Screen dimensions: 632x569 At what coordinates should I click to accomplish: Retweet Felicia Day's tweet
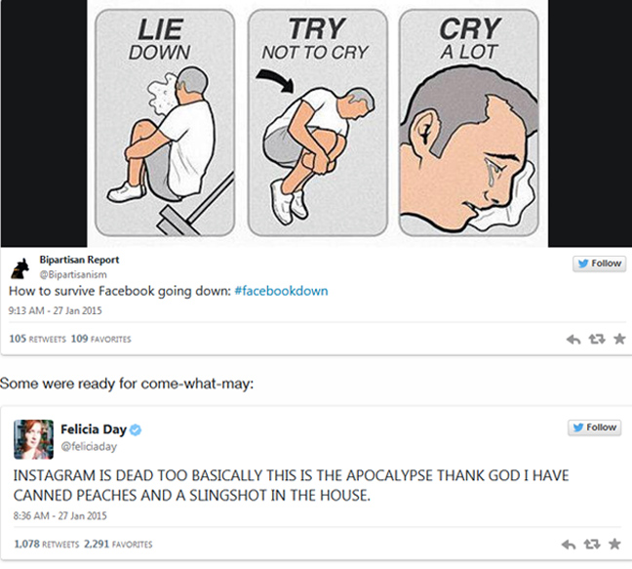pyautogui.click(x=595, y=544)
